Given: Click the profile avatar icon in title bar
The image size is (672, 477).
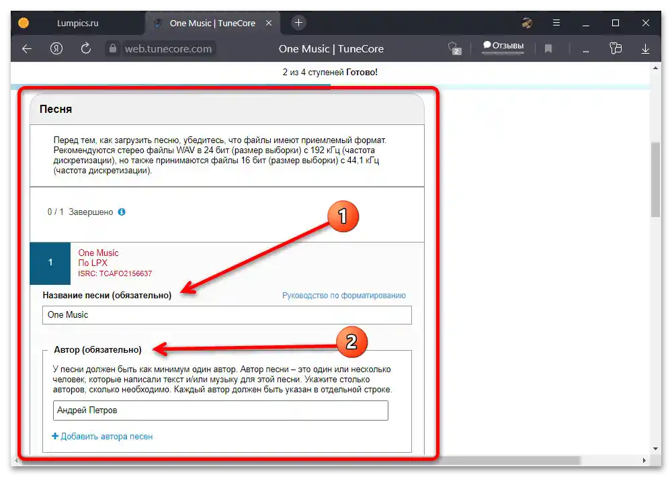Looking at the screenshot, I should (527, 23).
